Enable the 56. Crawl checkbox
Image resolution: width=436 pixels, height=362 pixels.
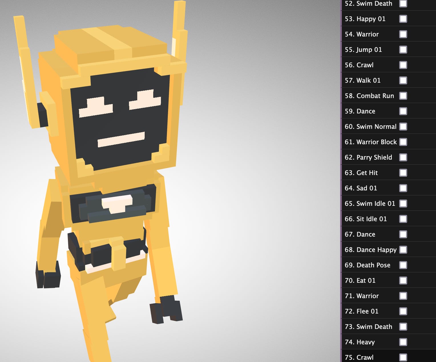pyautogui.click(x=403, y=65)
